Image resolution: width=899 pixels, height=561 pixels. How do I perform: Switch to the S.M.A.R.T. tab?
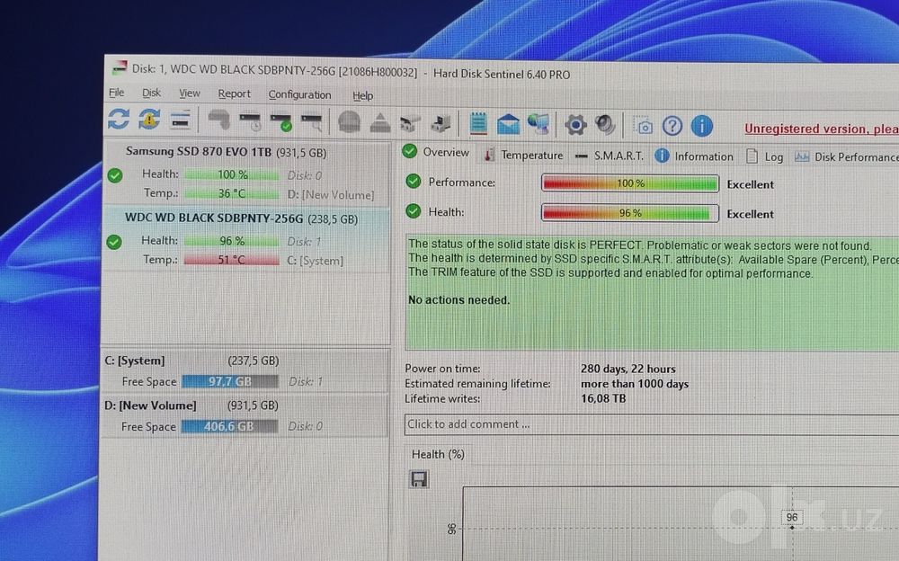[609, 156]
